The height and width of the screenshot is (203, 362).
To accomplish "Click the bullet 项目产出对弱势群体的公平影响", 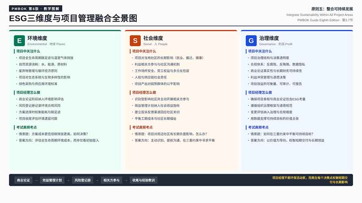I will (157, 83).
